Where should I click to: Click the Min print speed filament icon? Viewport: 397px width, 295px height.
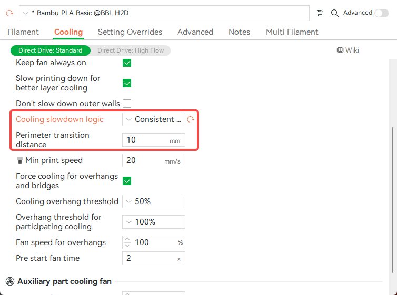point(20,160)
